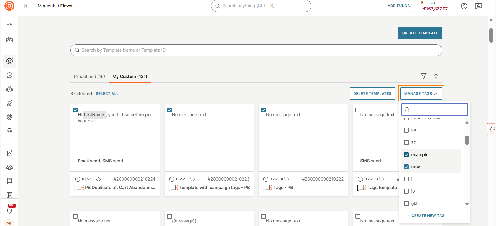The height and width of the screenshot is (226, 496).
Task: Check the 'jo' tag checkbox
Action: [406, 191]
